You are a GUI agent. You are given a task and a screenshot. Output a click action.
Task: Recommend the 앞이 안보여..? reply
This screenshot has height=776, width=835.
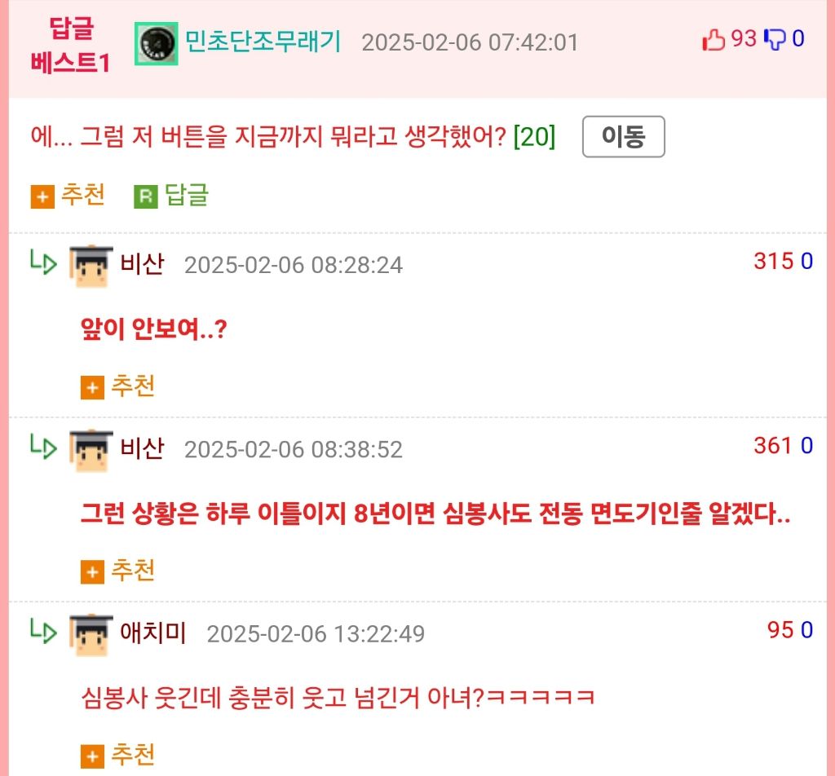tap(117, 386)
